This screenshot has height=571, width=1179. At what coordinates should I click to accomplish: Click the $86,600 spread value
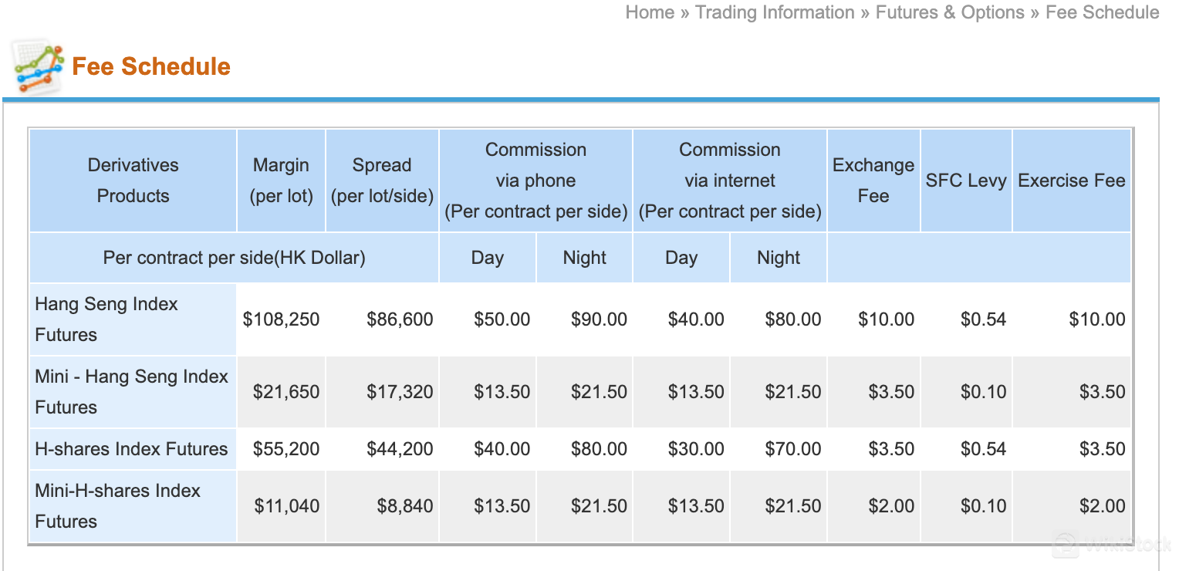400,319
